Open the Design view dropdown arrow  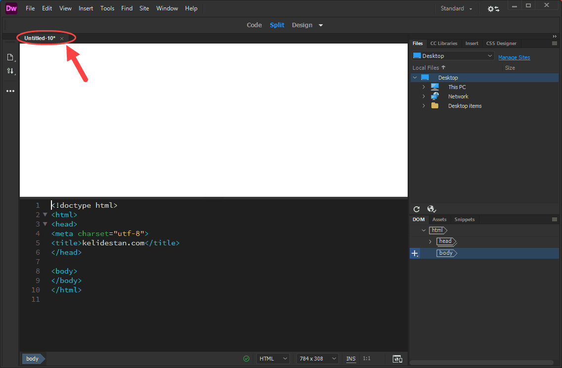(321, 25)
